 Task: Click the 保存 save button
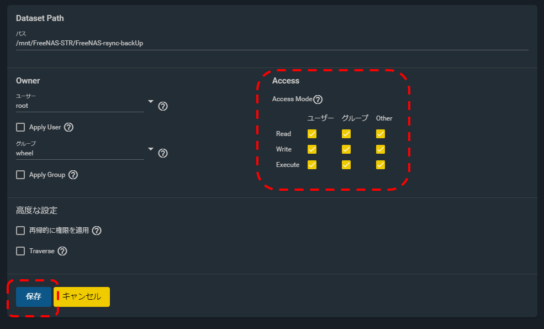(x=34, y=297)
